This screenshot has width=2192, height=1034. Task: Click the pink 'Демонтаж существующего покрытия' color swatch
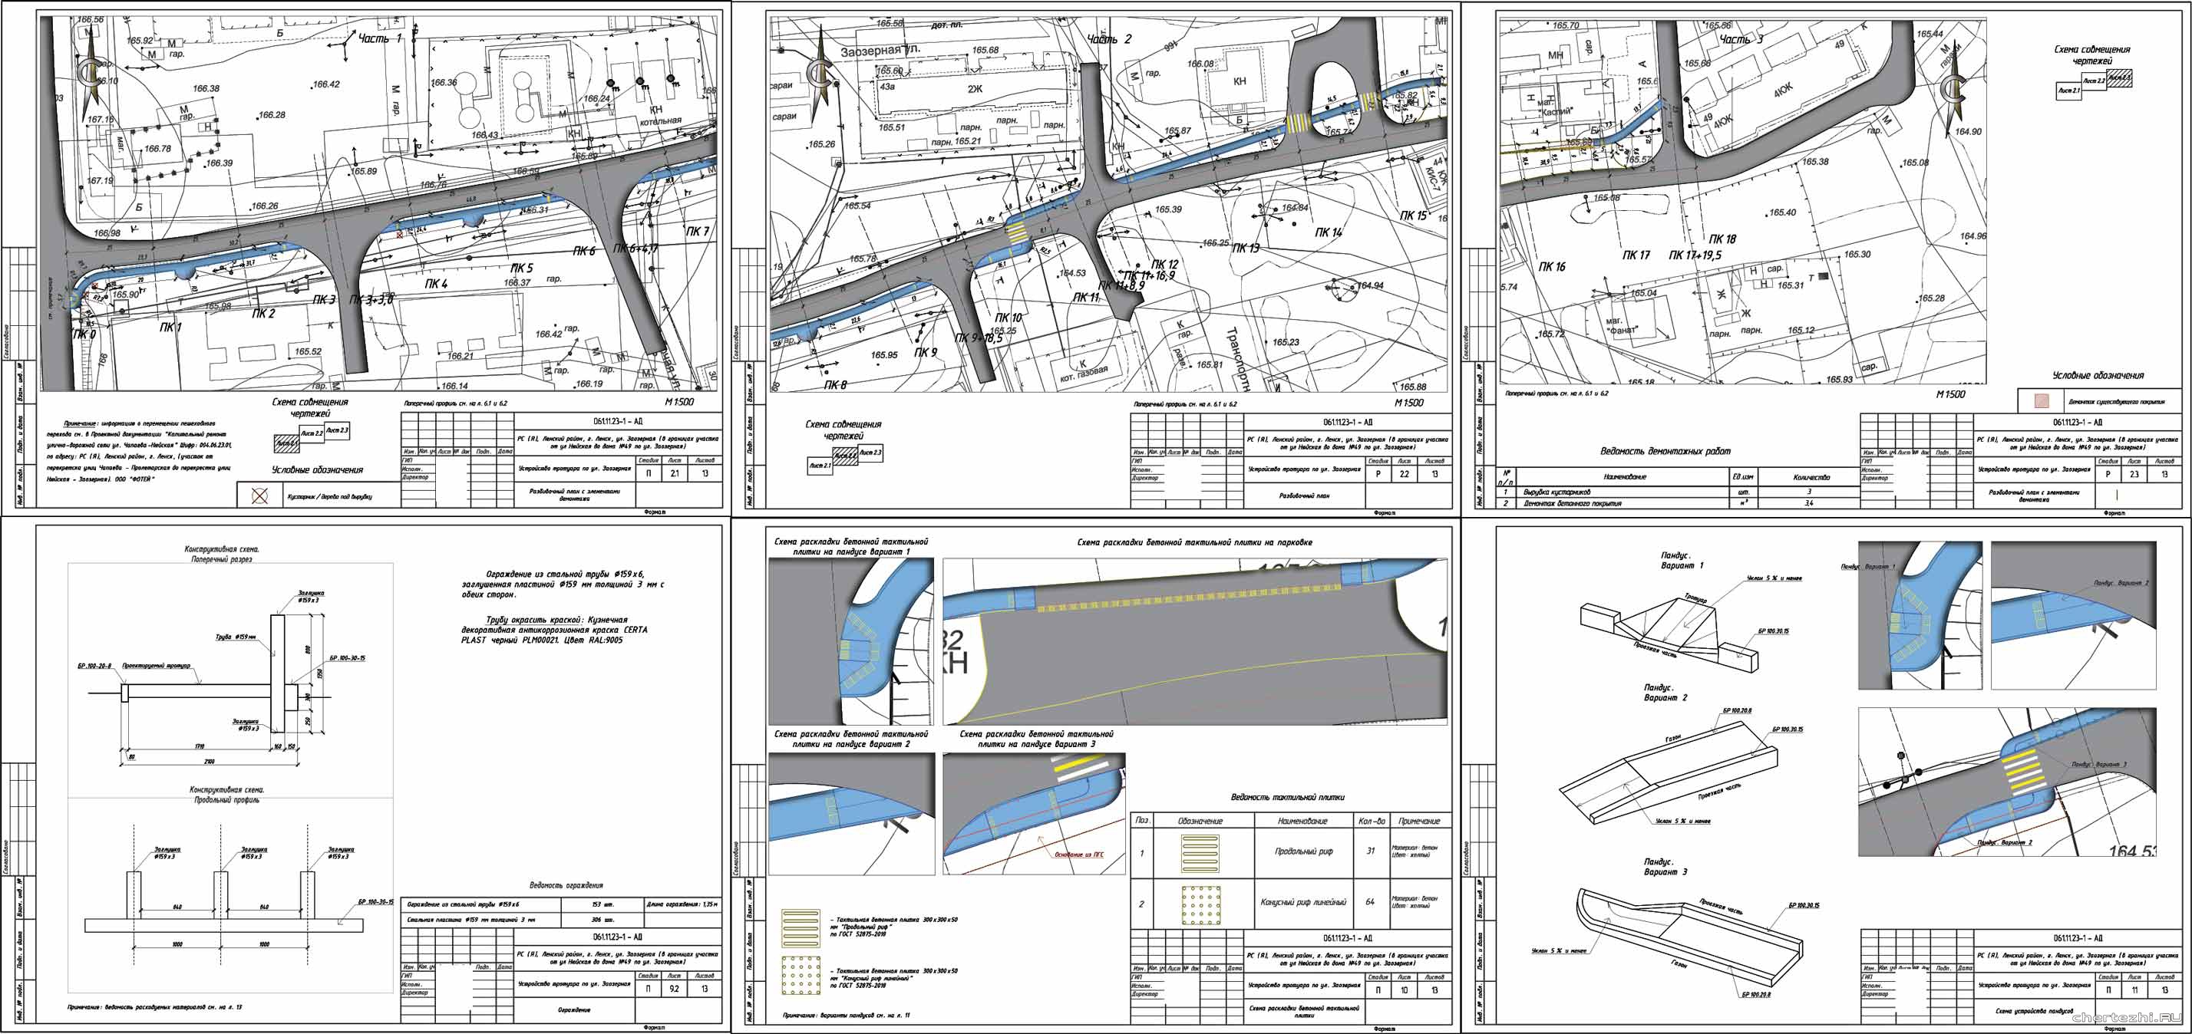(x=2041, y=401)
